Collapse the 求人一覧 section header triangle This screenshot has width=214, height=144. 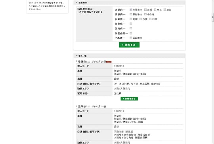(x=77, y=56)
